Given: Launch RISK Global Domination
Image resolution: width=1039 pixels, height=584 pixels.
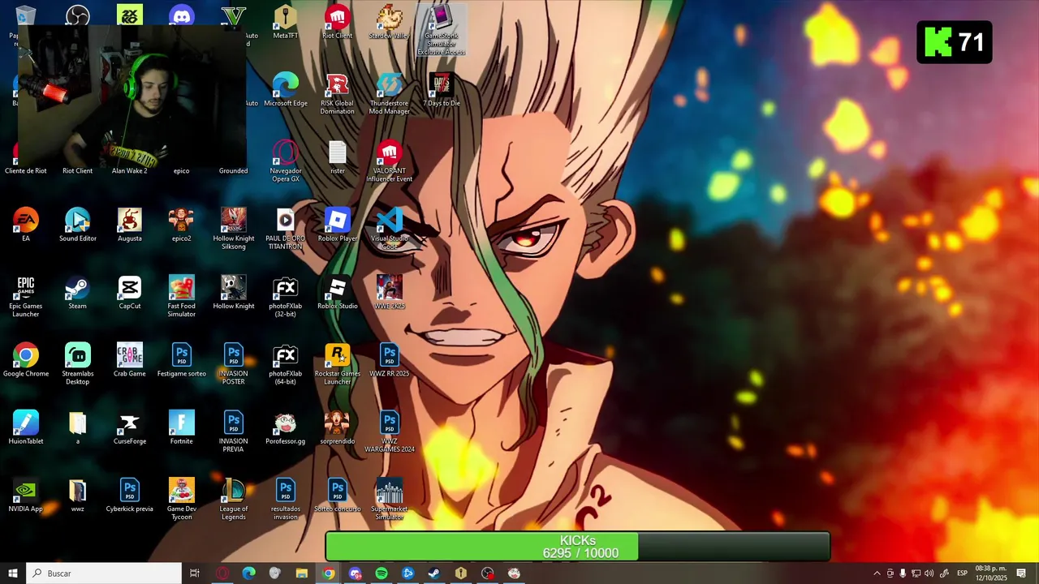Looking at the screenshot, I should [x=337, y=95].
